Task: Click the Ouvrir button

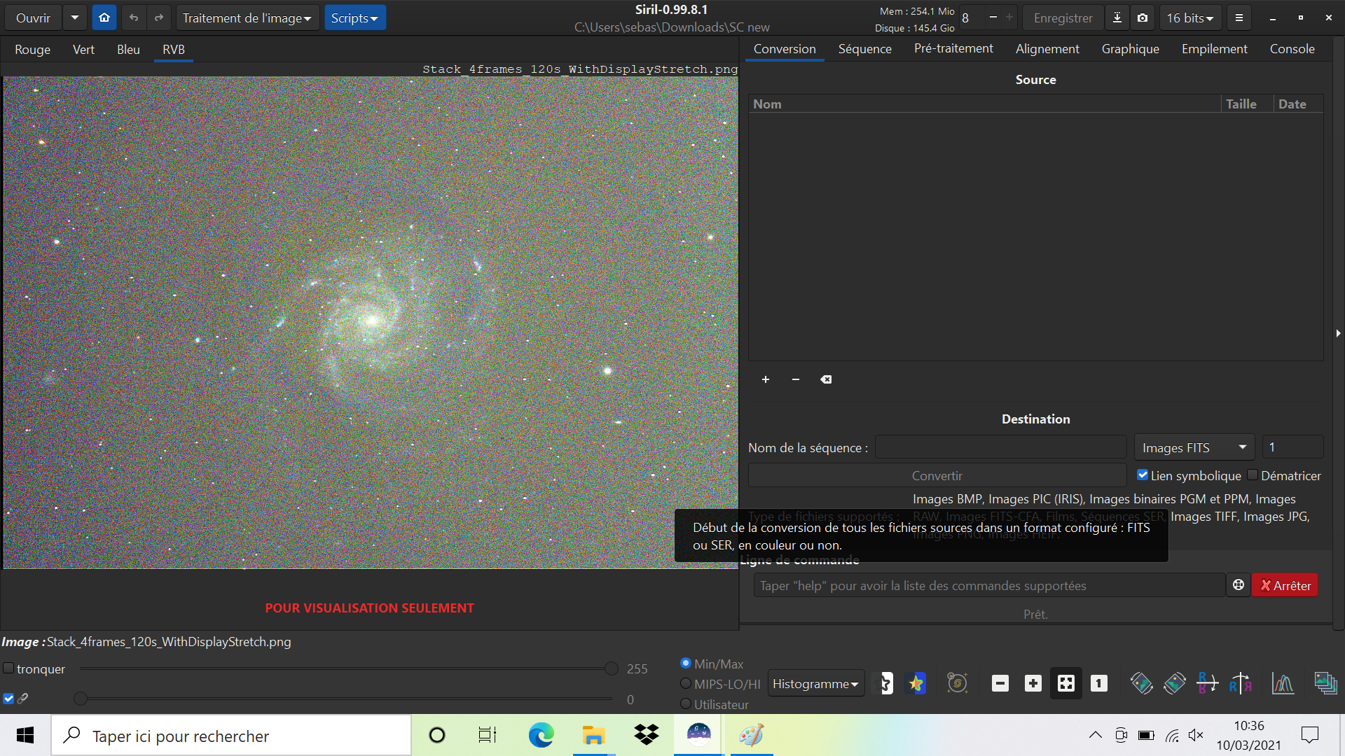Action: [33, 17]
